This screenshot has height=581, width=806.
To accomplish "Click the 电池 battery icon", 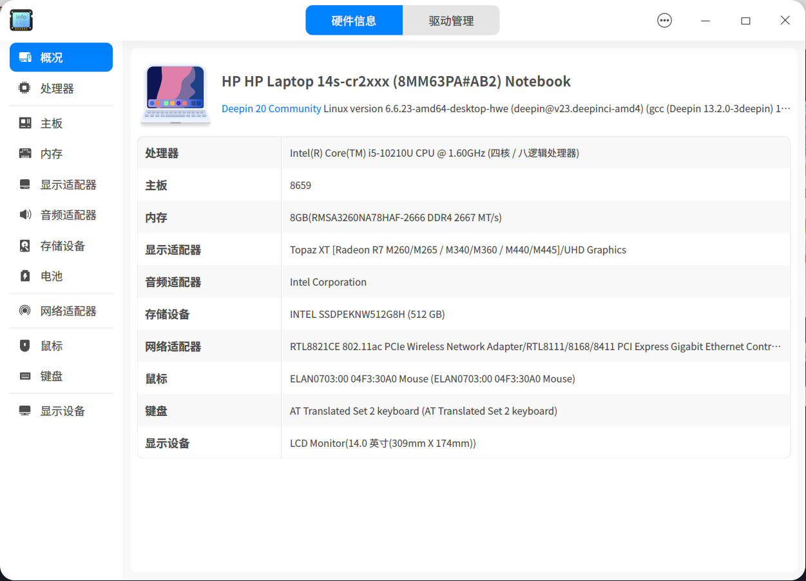I will (25, 276).
